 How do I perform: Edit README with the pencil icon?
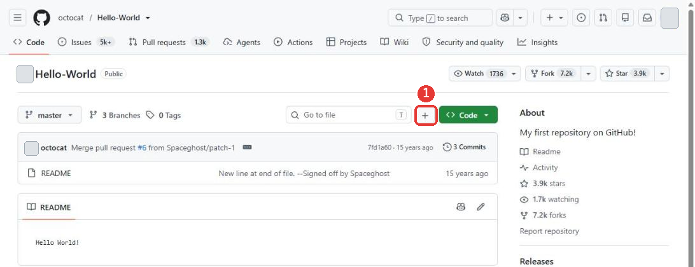[481, 207]
